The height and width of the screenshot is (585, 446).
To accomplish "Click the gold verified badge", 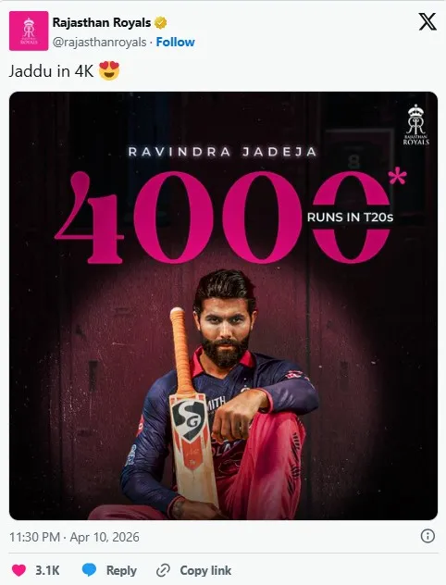I will (161, 23).
